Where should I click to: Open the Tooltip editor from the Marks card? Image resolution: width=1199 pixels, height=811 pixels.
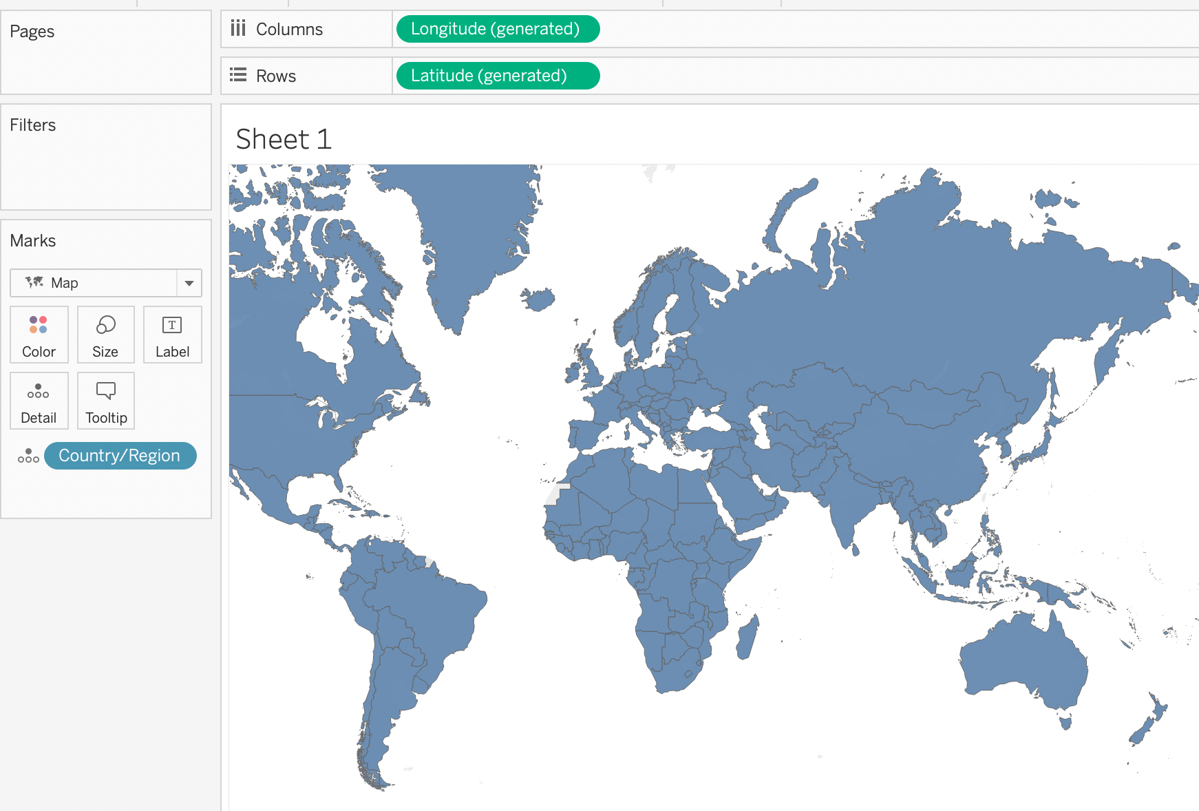[x=105, y=401]
